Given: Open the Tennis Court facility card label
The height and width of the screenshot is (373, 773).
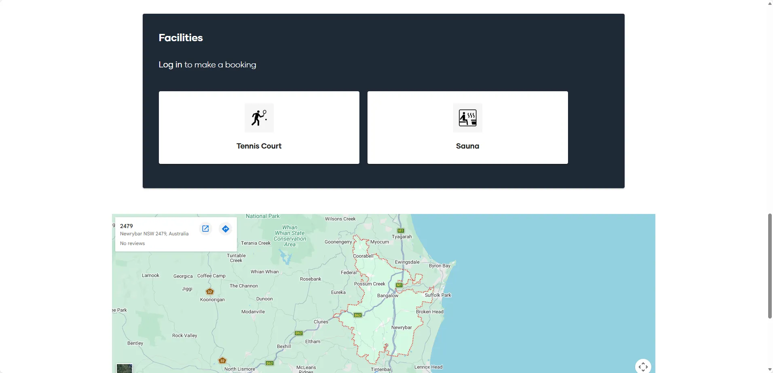Looking at the screenshot, I should pyautogui.click(x=259, y=146).
